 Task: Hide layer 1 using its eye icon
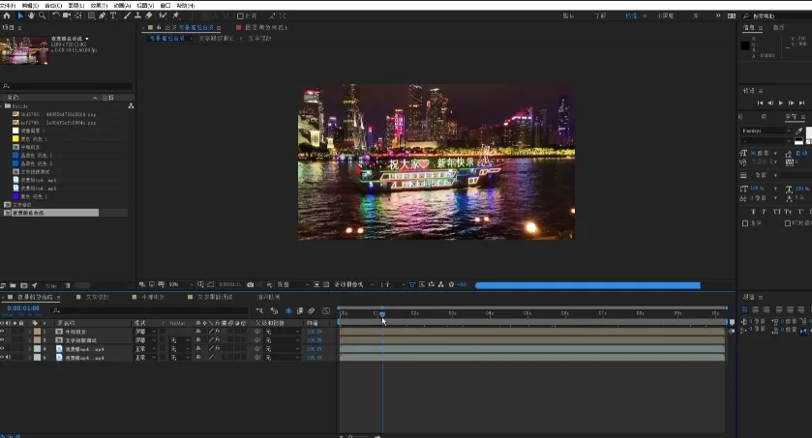3,332
